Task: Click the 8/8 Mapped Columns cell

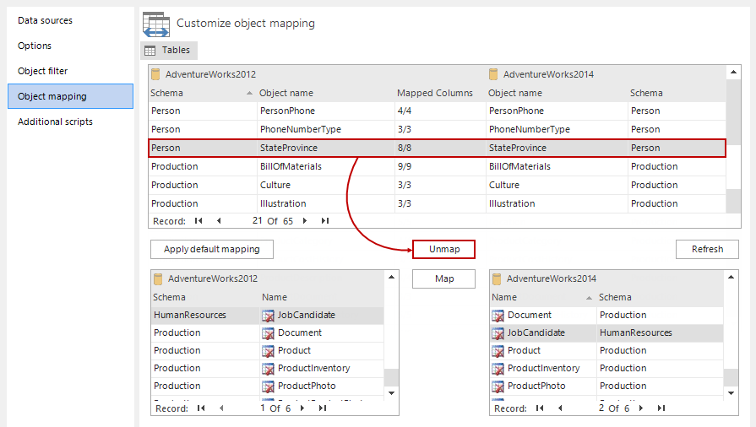Action: 440,148
